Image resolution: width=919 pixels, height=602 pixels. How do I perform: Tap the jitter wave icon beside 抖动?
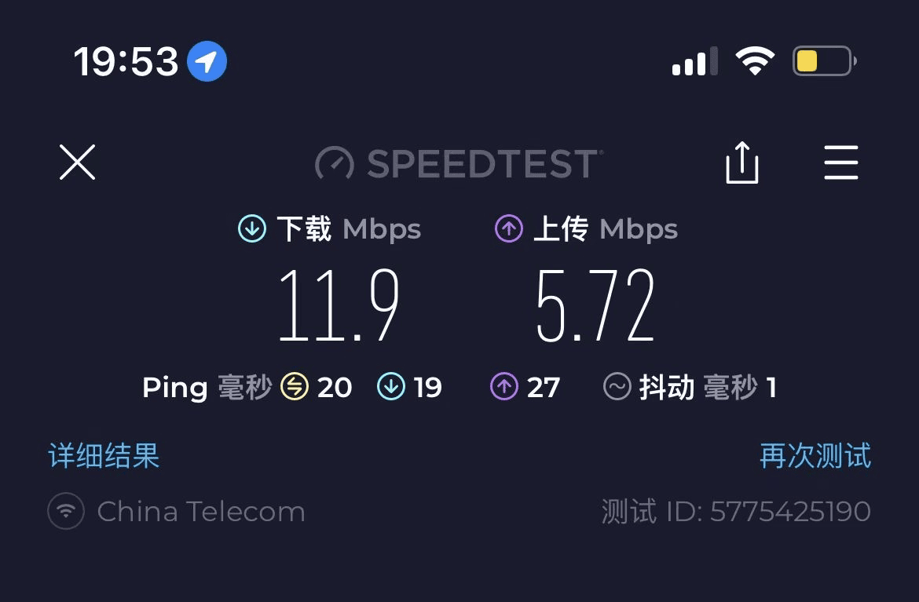click(617, 387)
